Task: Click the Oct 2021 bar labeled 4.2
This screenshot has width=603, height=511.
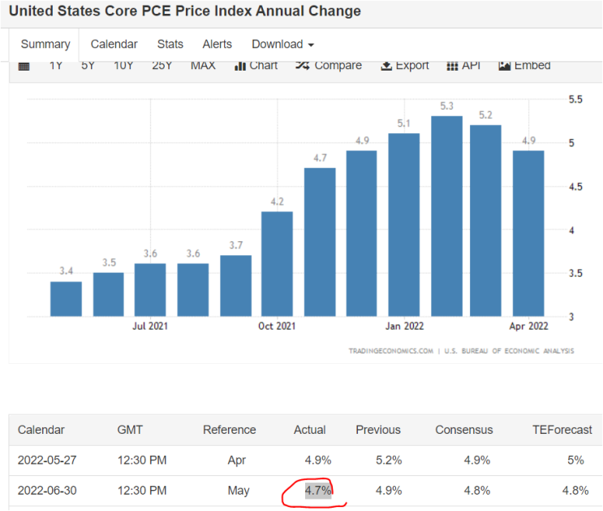Action: pos(277,264)
